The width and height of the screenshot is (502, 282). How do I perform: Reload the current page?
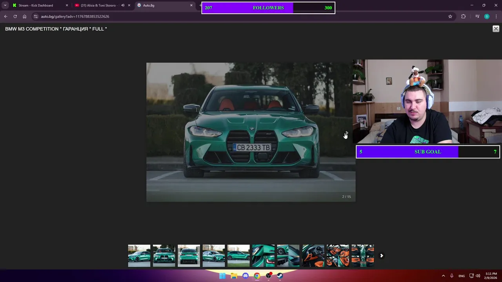(x=15, y=16)
